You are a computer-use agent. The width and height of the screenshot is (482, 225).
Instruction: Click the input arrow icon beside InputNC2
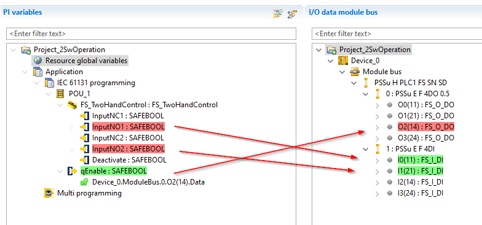pyautogui.click(x=84, y=138)
